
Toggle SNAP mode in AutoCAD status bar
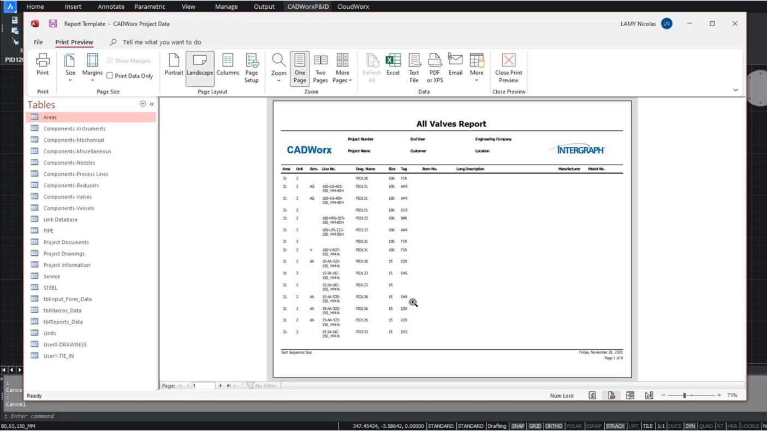click(518, 426)
